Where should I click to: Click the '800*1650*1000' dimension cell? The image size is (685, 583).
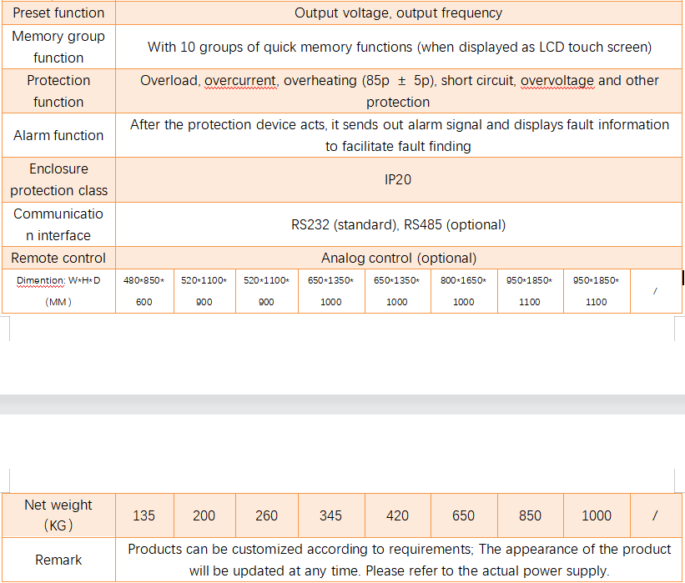(464, 291)
